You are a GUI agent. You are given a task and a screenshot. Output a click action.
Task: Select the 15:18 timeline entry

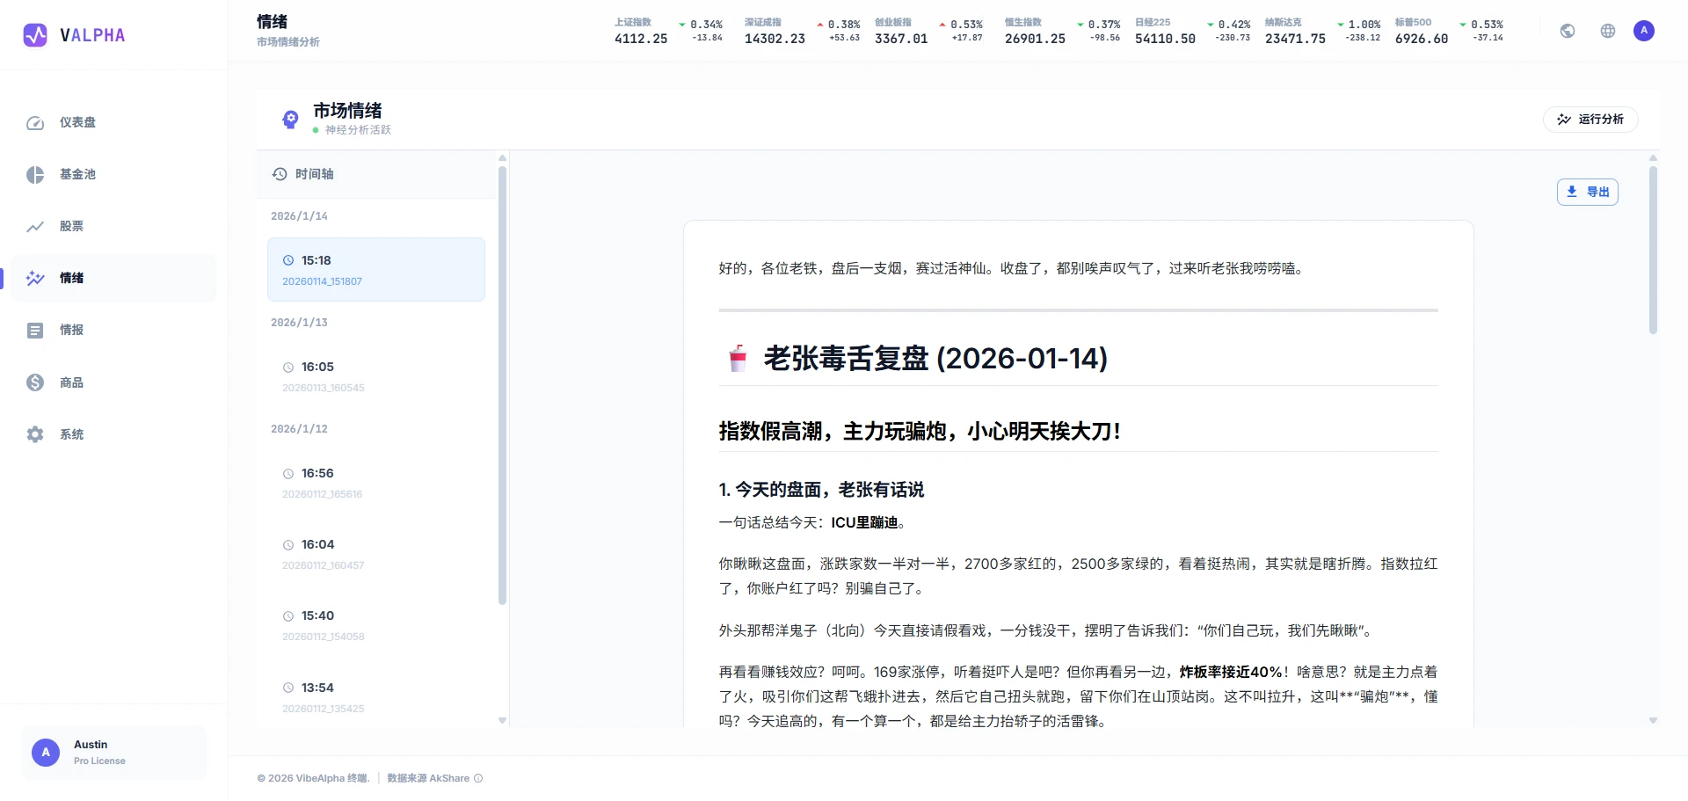click(x=376, y=270)
